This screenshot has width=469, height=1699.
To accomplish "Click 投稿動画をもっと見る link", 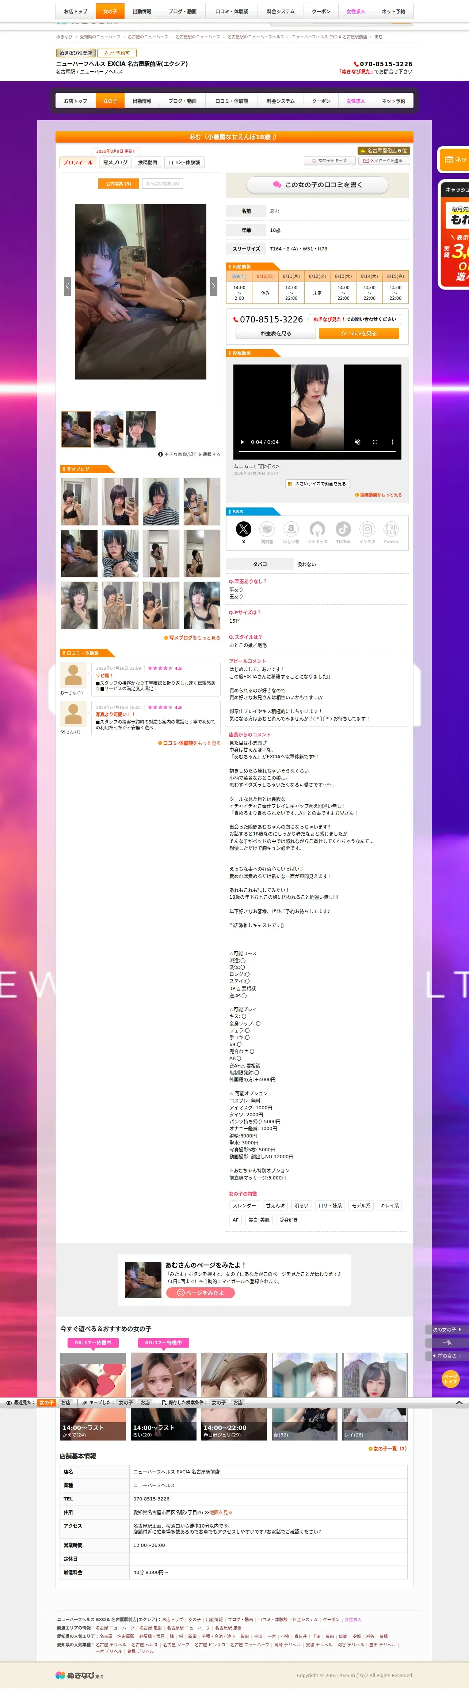I will pyautogui.click(x=379, y=495).
